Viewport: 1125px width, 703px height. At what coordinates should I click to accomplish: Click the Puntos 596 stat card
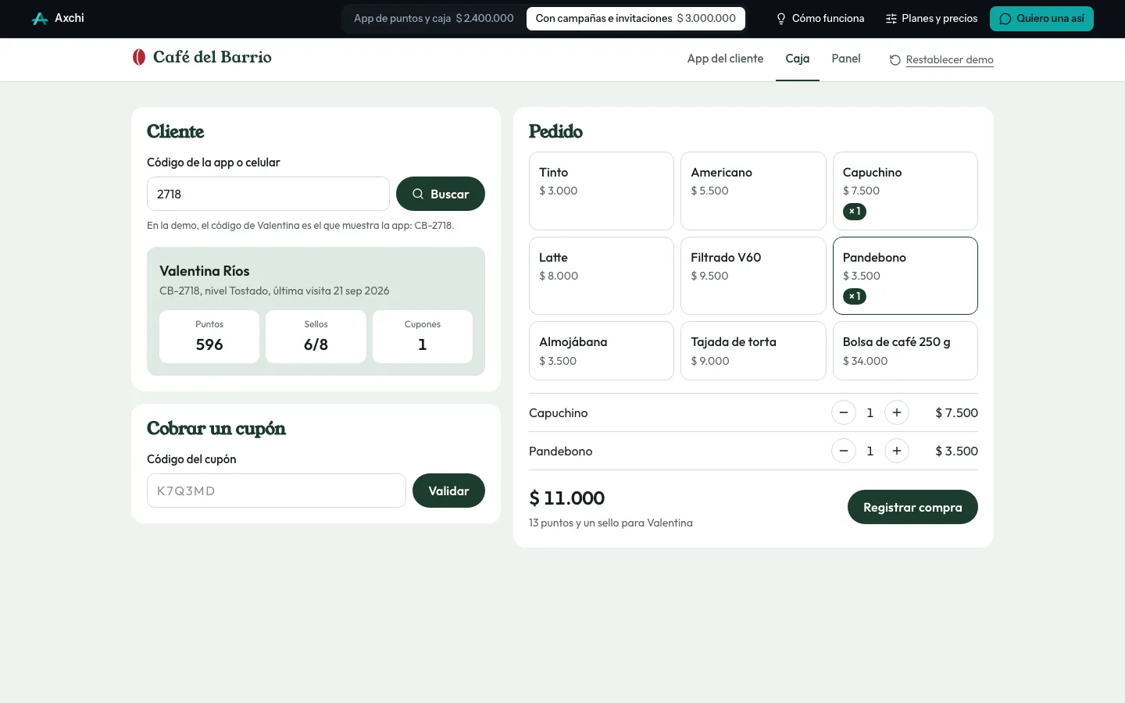(209, 337)
